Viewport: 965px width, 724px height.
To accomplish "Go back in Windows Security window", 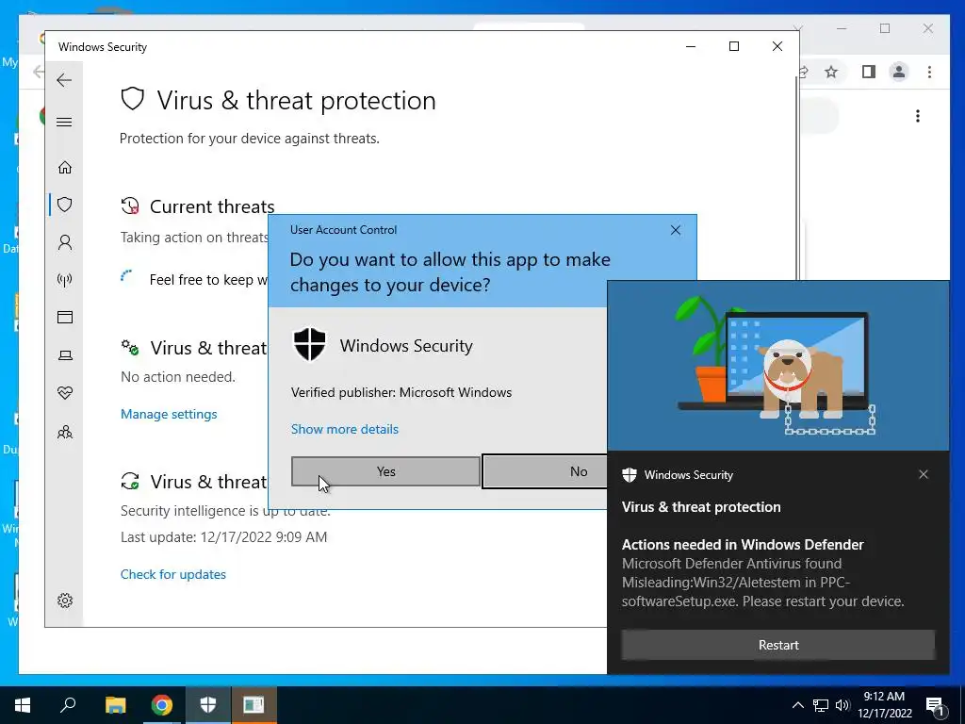I will pyautogui.click(x=64, y=80).
